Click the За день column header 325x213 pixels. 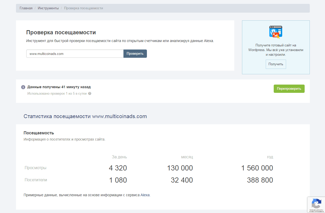point(119,157)
